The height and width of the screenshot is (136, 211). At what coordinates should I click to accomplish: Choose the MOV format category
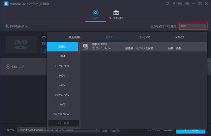pyautogui.click(x=62, y=75)
